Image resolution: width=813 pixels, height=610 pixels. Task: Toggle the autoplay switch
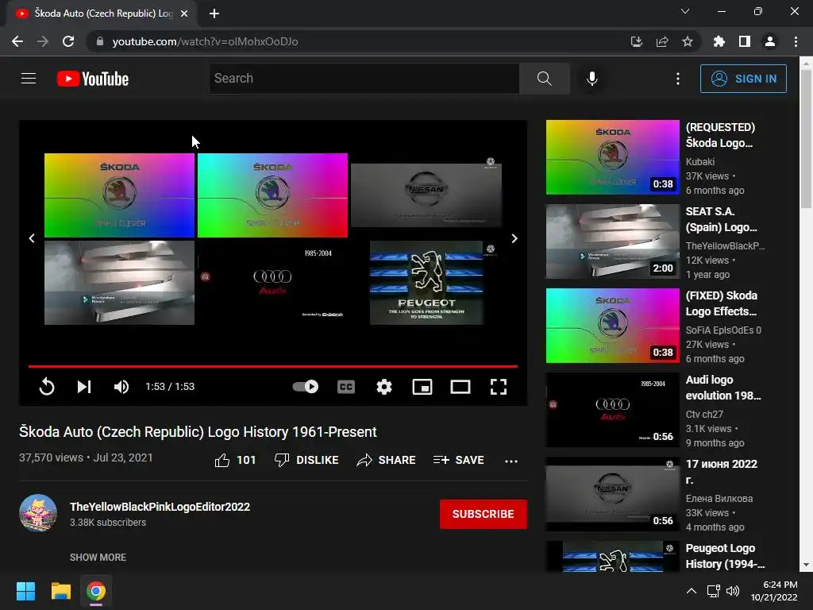(306, 387)
